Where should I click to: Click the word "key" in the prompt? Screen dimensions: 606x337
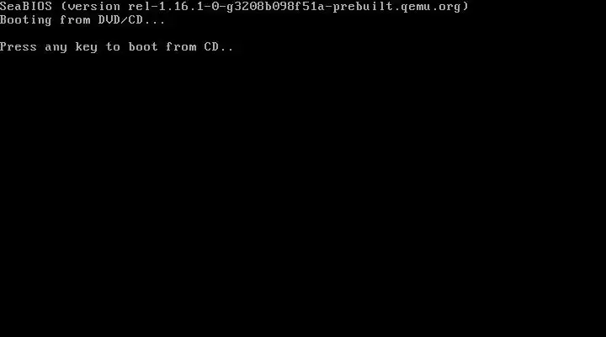(86, 47)
